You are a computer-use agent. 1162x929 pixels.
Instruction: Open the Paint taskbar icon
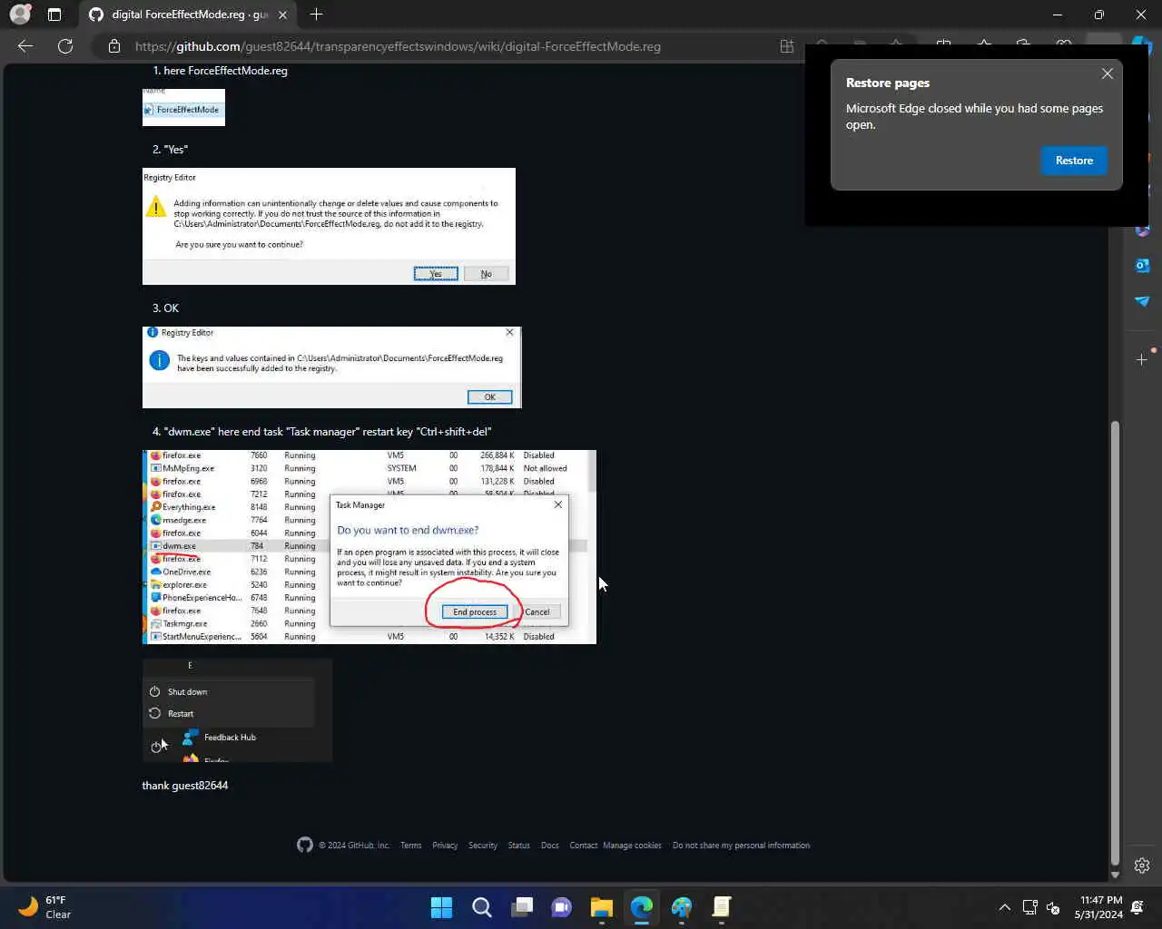coord(682,907)
